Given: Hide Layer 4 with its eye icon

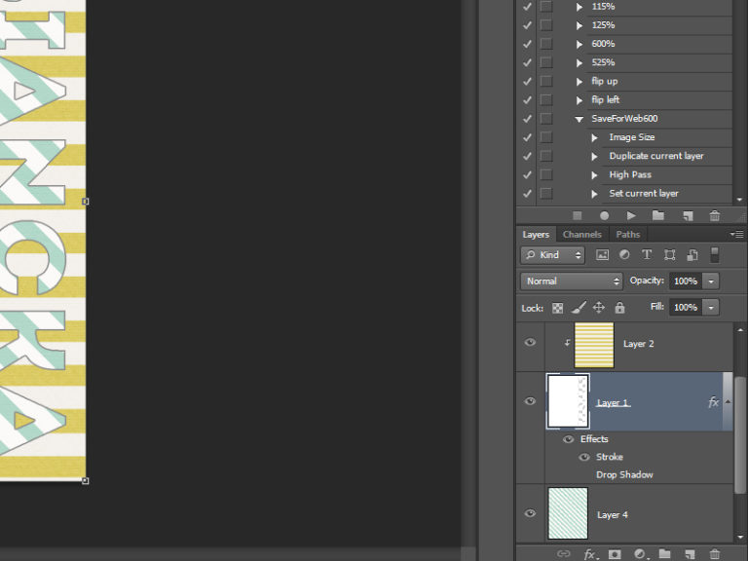Looking at the screenshot, I should 530,514.
